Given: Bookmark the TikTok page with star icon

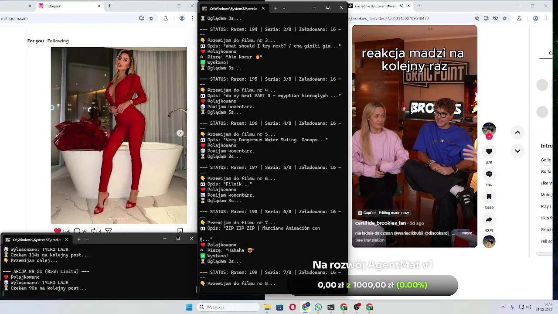Looking at the screenshot, I should tap(505, 18).
